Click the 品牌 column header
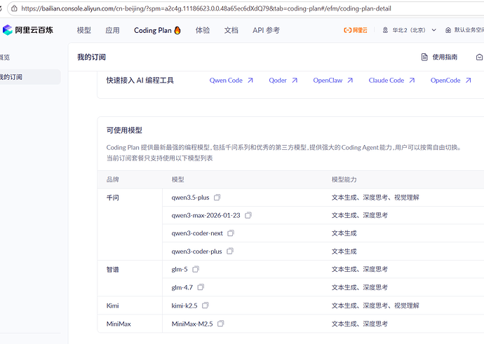This screenshot has height=344, width=484. tap(113, 179)
